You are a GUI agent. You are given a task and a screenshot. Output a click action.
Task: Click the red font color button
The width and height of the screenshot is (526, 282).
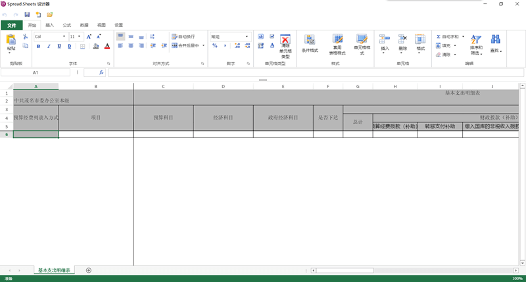click(x=107, y=46)
